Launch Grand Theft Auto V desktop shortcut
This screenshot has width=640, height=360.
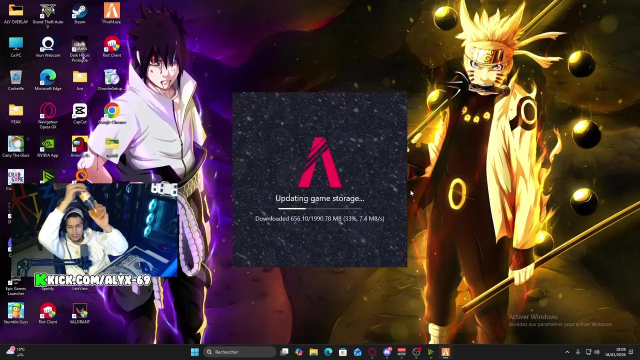pyautogui.click(x=48, y=16)
